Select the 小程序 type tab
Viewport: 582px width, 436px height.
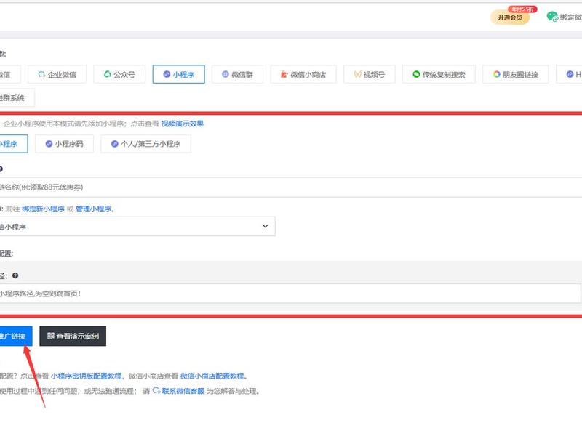178,75
